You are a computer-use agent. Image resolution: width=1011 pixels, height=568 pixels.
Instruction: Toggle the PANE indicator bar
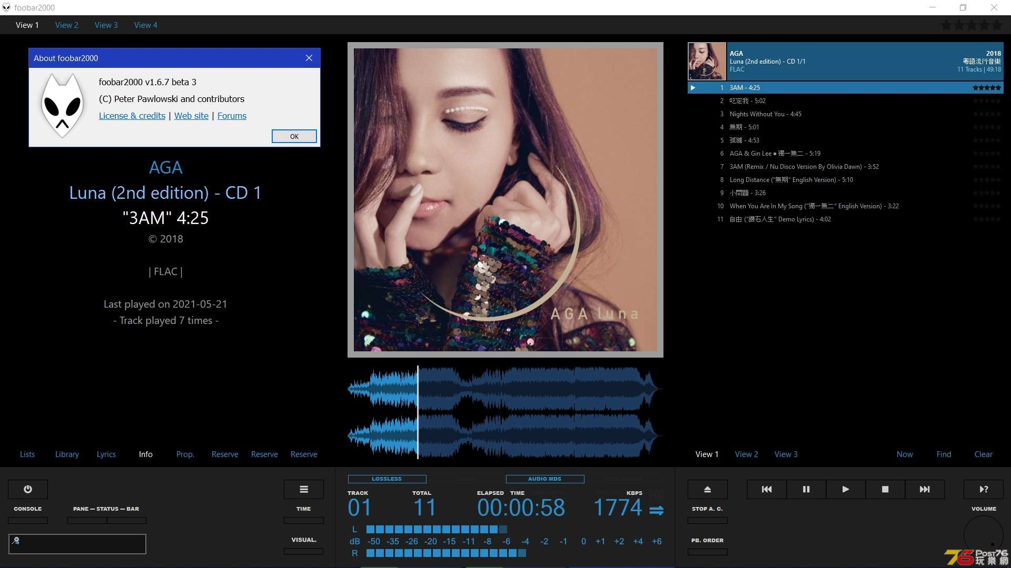tap(87, 520)
